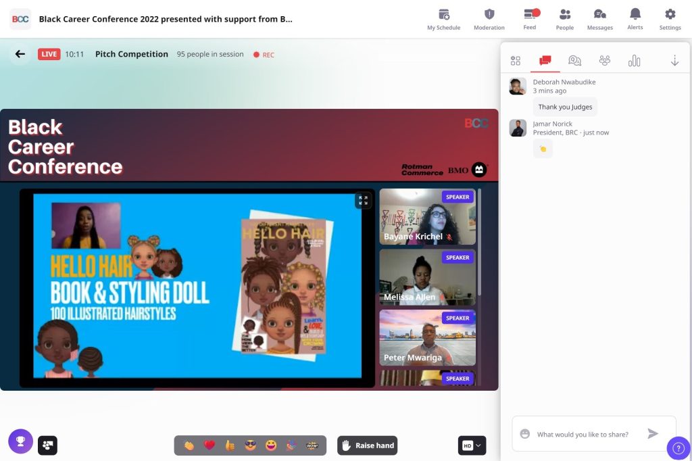Send a clapping hands reaction
Image resolution: width=692 pixels, height=461 pixels.
189,445
